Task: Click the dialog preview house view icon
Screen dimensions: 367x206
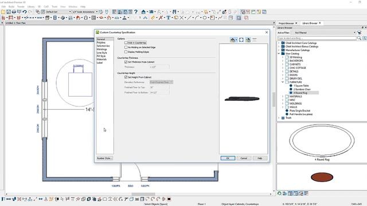Action: (233, 40)
